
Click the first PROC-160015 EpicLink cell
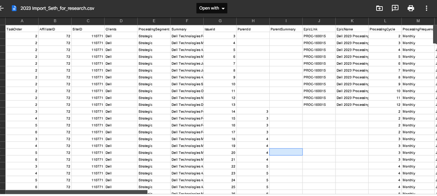pos(319,36)
